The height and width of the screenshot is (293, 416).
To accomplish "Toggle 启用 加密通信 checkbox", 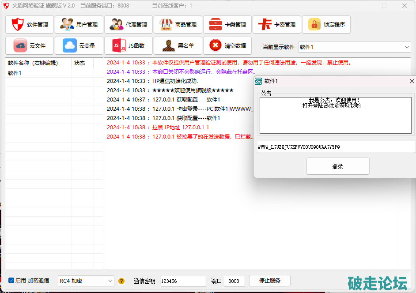I will coord(11,281).
